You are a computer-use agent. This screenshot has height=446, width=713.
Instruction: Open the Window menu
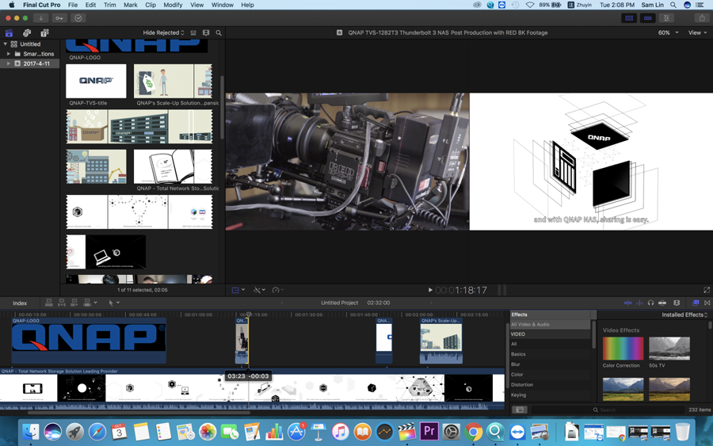pos(223,5)
